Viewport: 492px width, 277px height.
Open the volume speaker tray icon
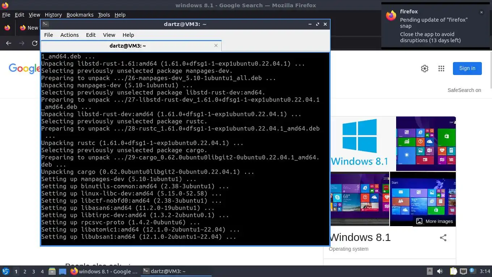[x=440, y=271]
